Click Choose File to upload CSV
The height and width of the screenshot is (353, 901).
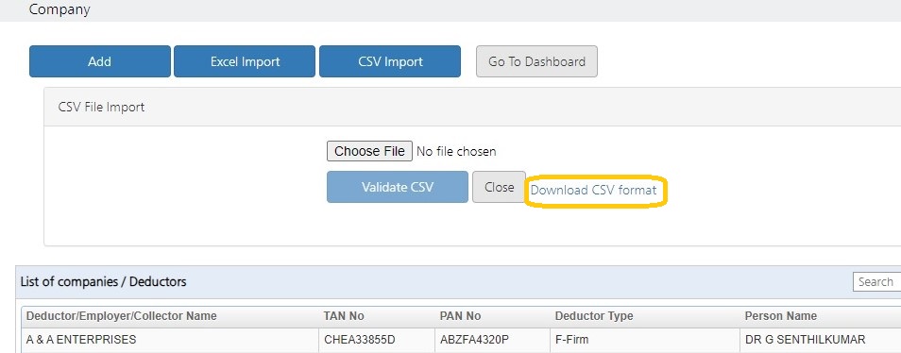pyautogui.click(x=369, y=152)
